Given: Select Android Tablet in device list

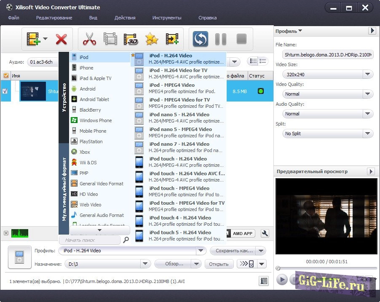Looking at the screenshot, I should tap(94, 99).
